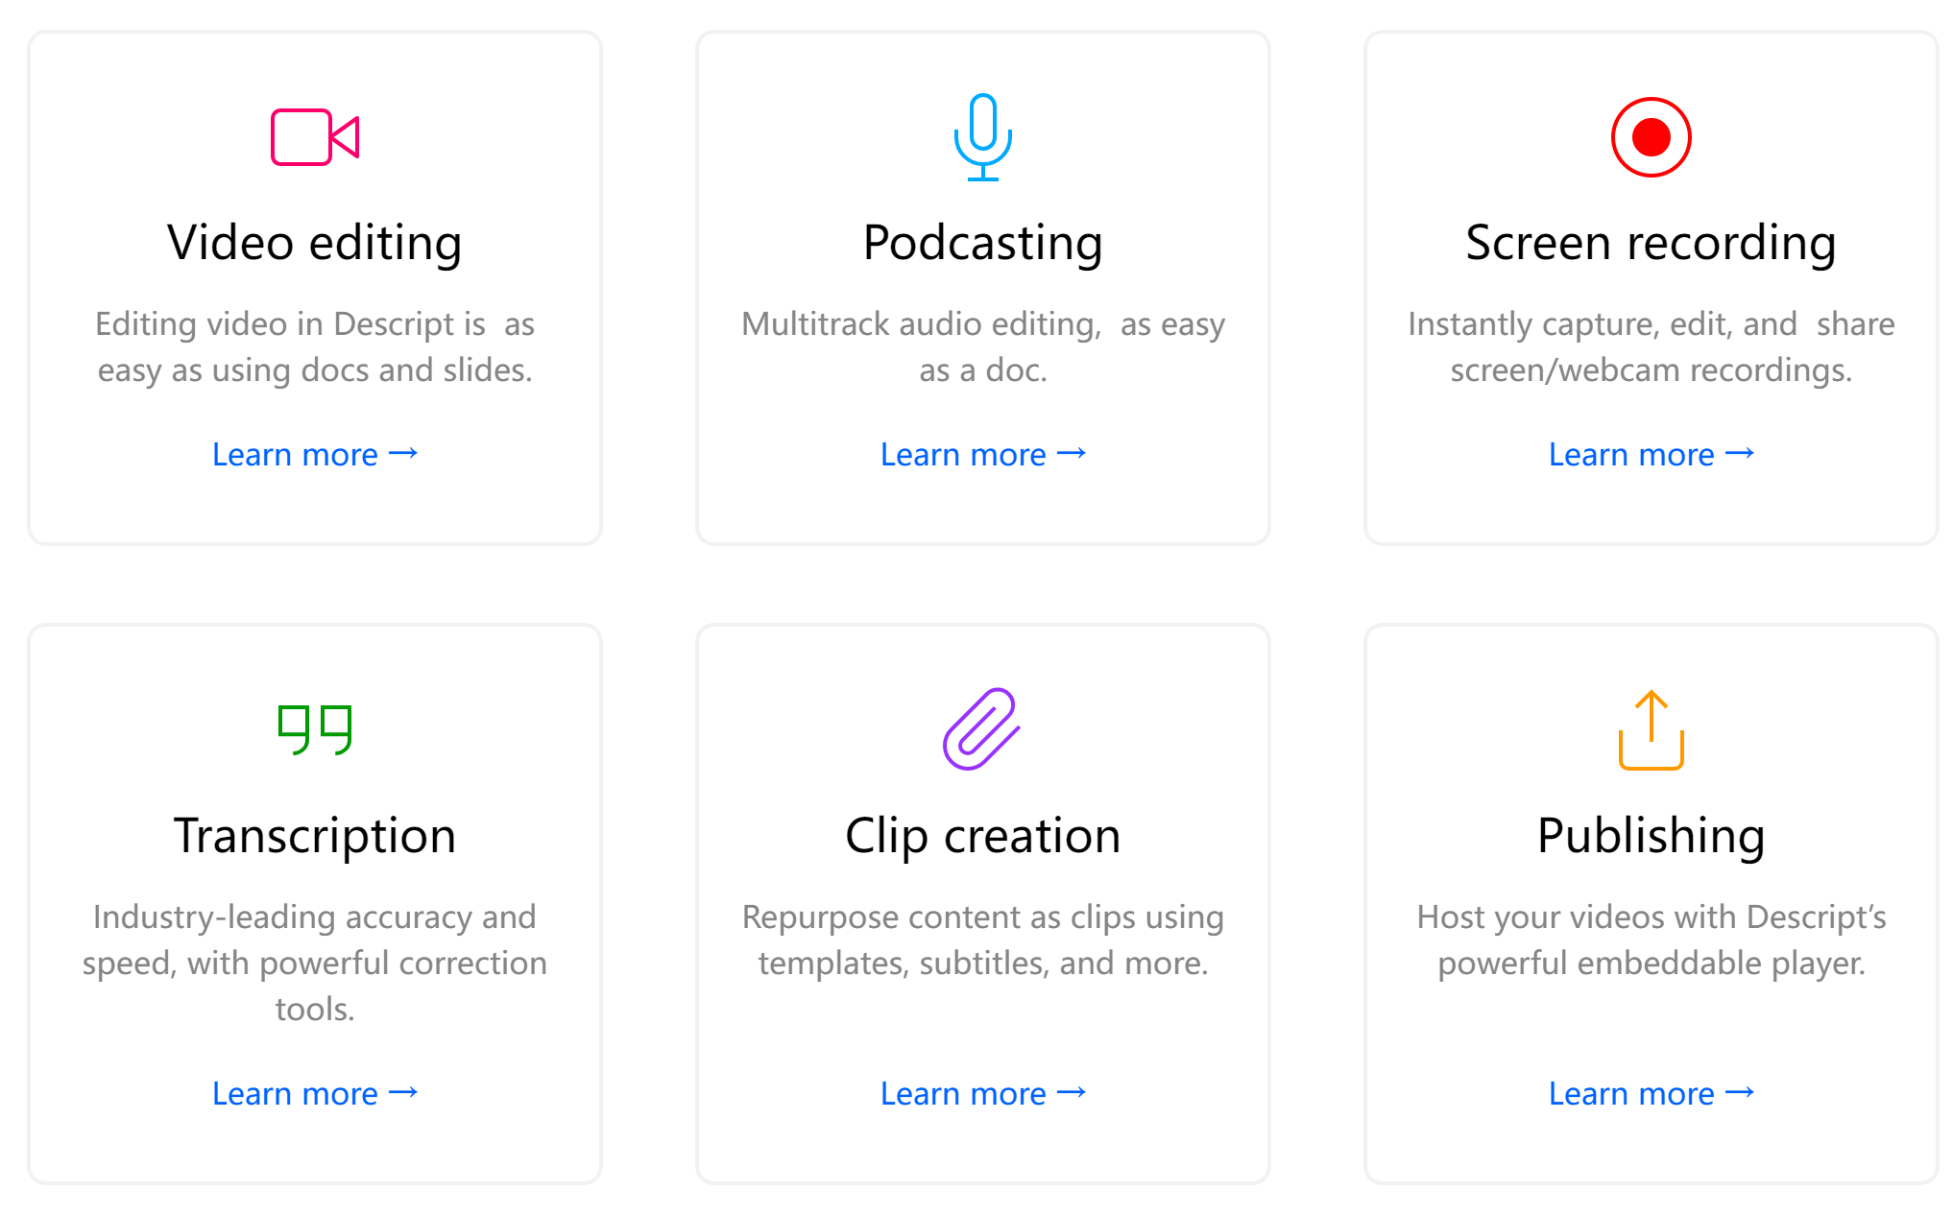Viewport: 1953px width, 1214px height.
Task: Select the Clip creation heading
Action: tap(982, 835)
